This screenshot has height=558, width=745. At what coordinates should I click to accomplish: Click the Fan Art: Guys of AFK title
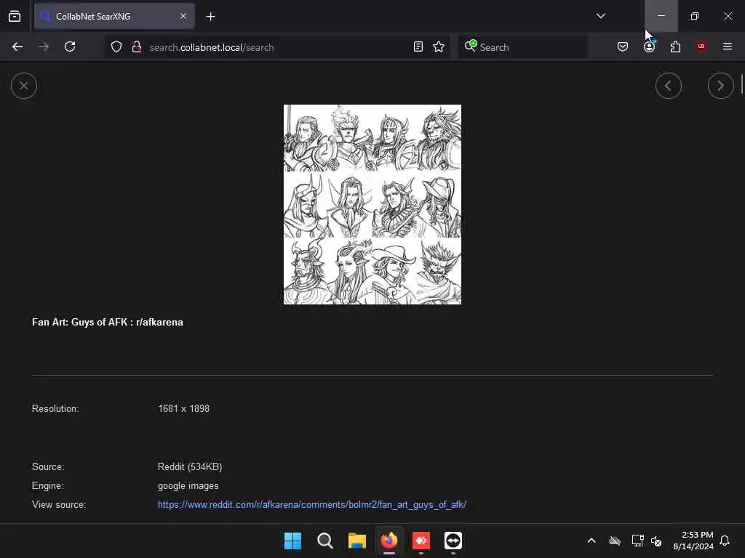(108, 322)
